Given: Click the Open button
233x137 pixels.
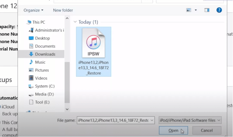Looking at the screenshot, I should pyautogui.click(x=173, y=131).
